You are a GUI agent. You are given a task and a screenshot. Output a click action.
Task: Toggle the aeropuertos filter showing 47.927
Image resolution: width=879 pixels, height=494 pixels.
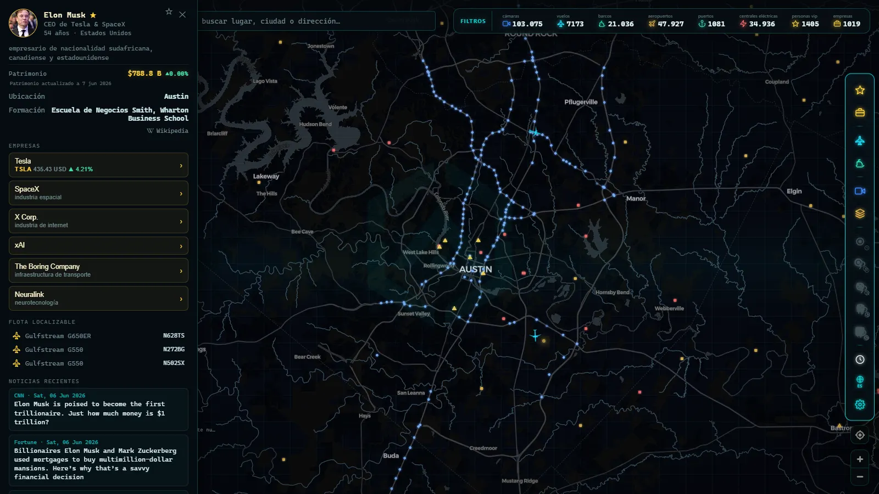pos(666,21)
